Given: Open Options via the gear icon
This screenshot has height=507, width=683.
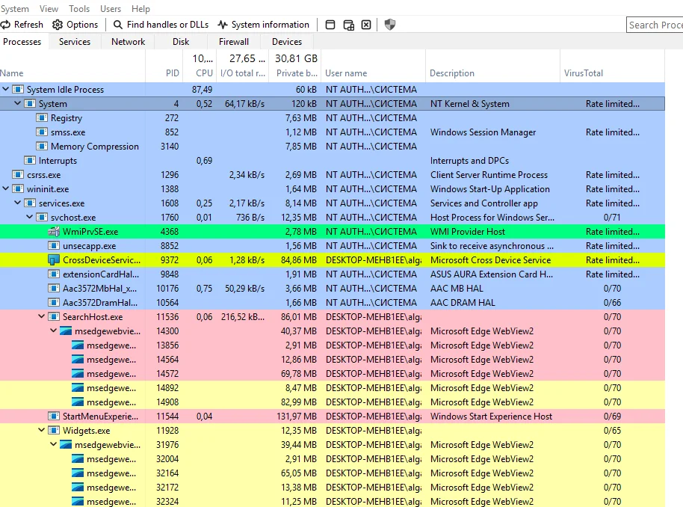Looking at the screenshot, I should click(58, 25).
